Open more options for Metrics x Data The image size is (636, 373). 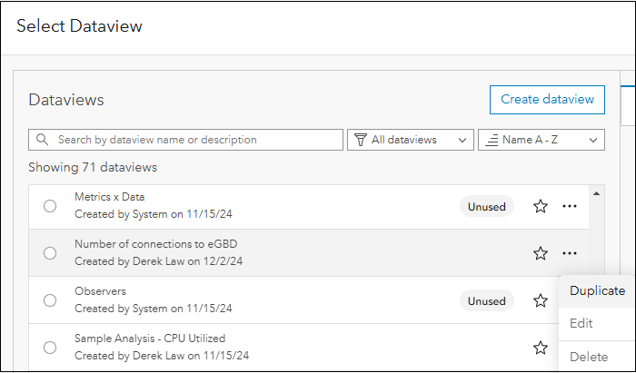[570, 207]
